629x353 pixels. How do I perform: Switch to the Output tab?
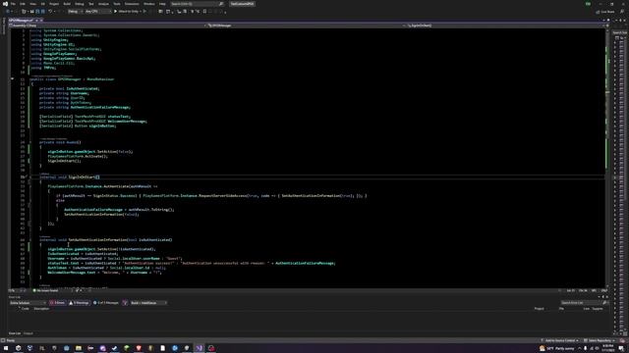pyautogui.click(x=29, y=333)
